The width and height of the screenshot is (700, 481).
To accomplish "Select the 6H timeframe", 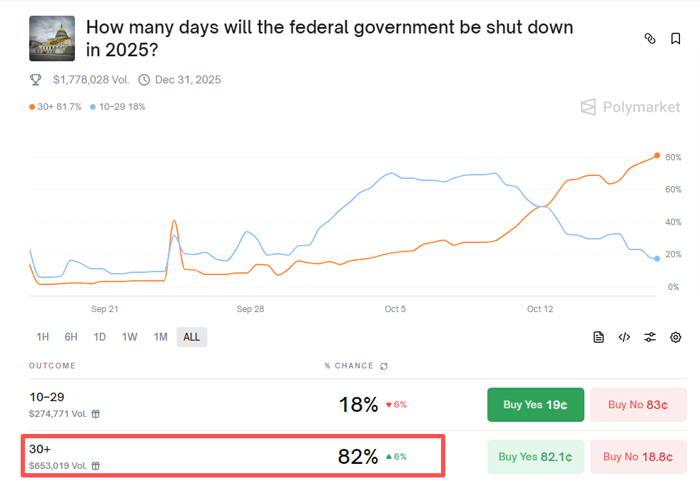I will coord(70,336).
